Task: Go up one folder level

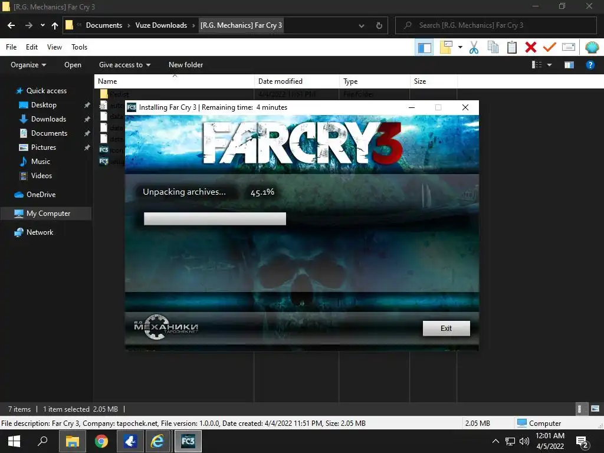Action: point(55,25)
